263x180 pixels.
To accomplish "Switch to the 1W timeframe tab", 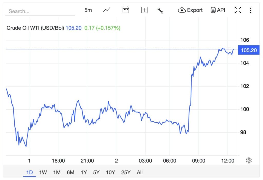I will coord(43,173).
